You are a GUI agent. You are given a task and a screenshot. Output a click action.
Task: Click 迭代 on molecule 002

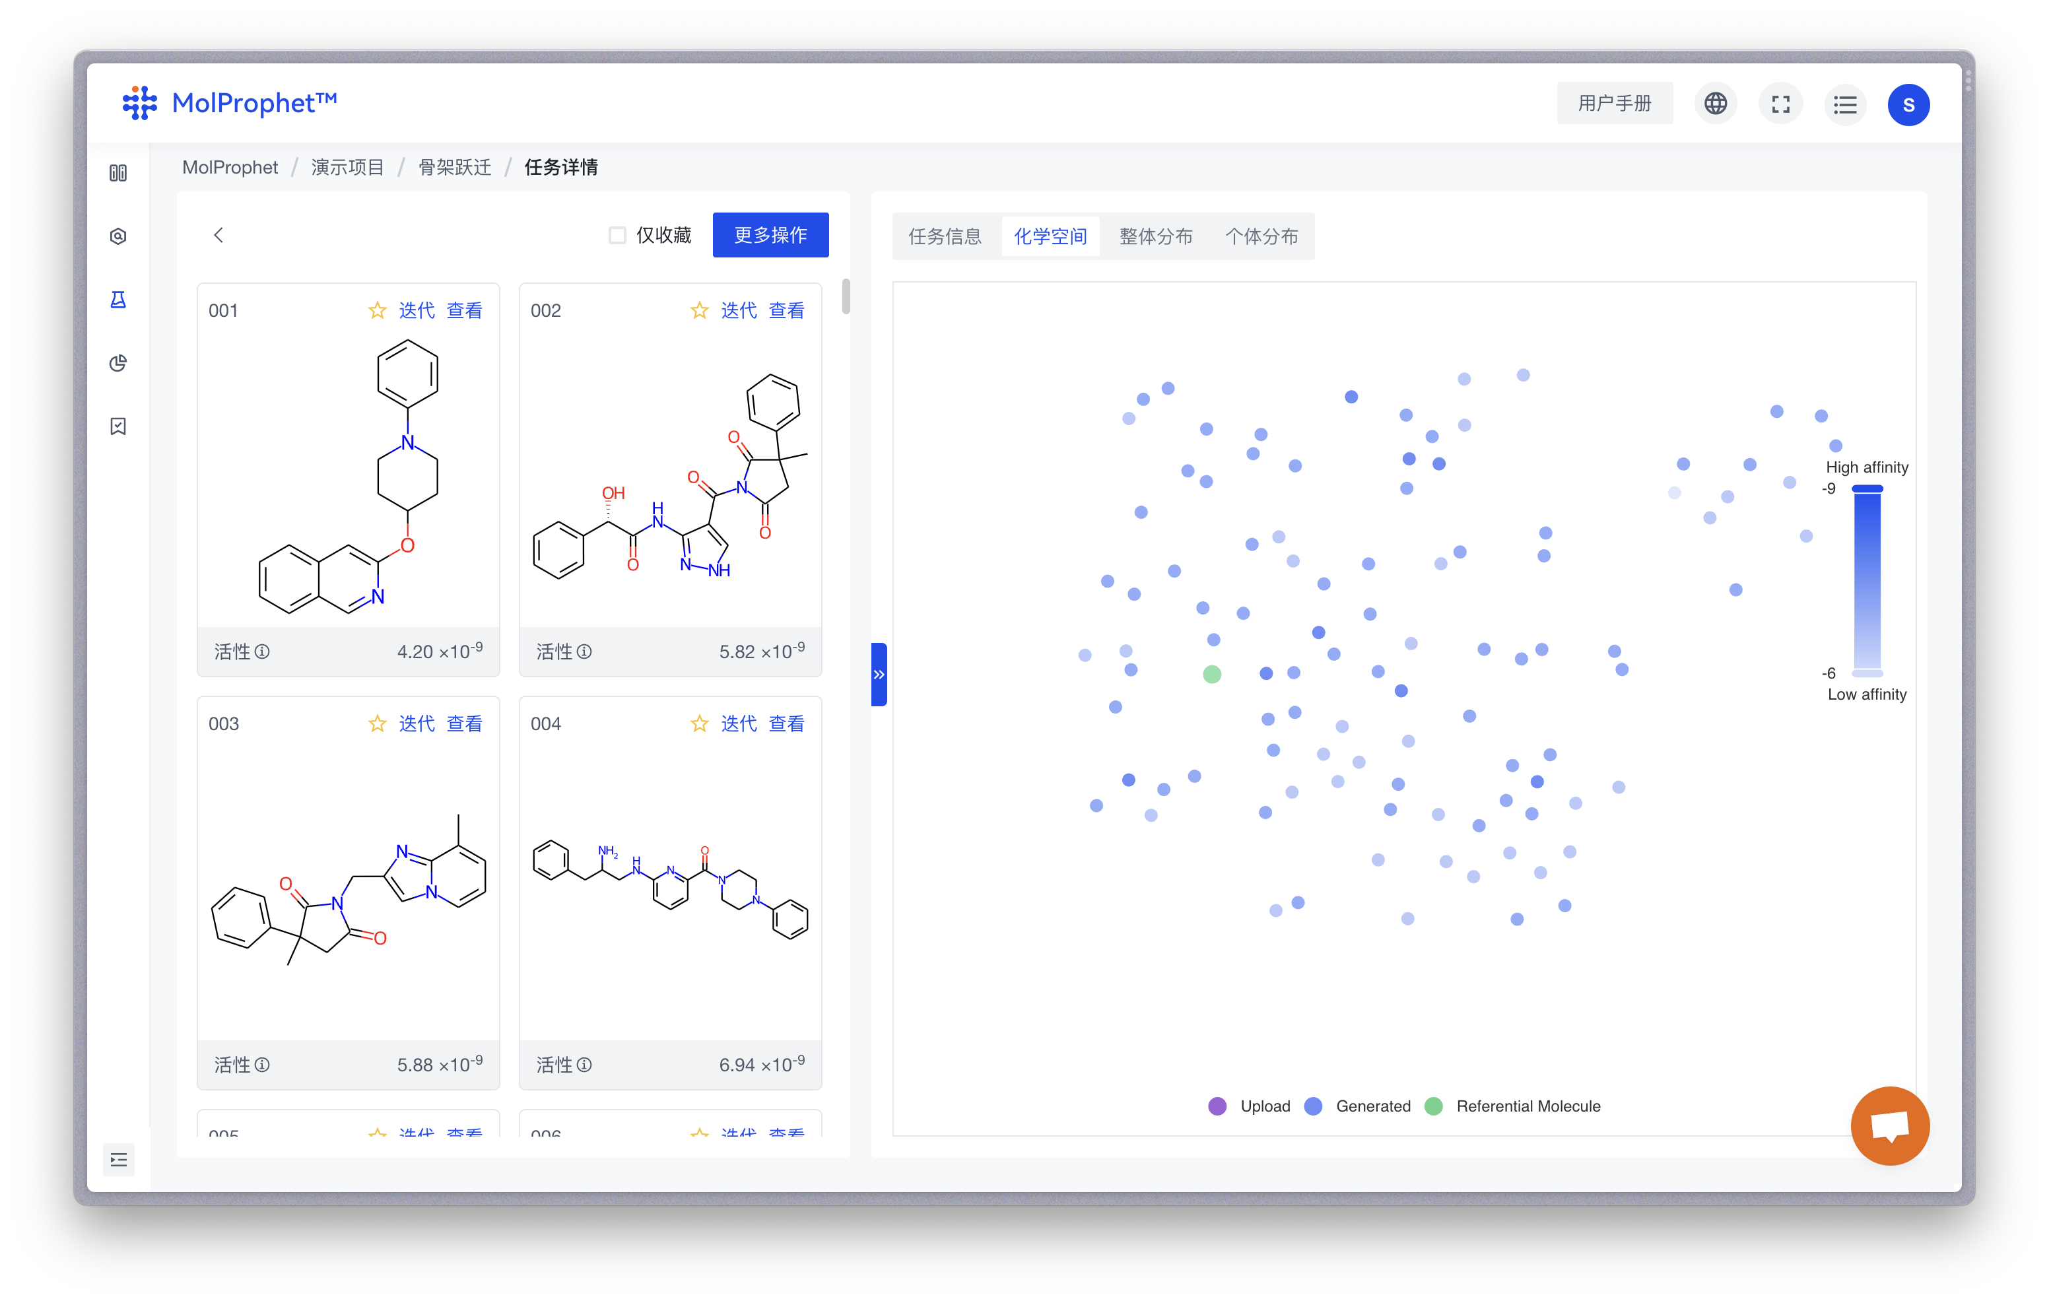click(x=739, y=311)
